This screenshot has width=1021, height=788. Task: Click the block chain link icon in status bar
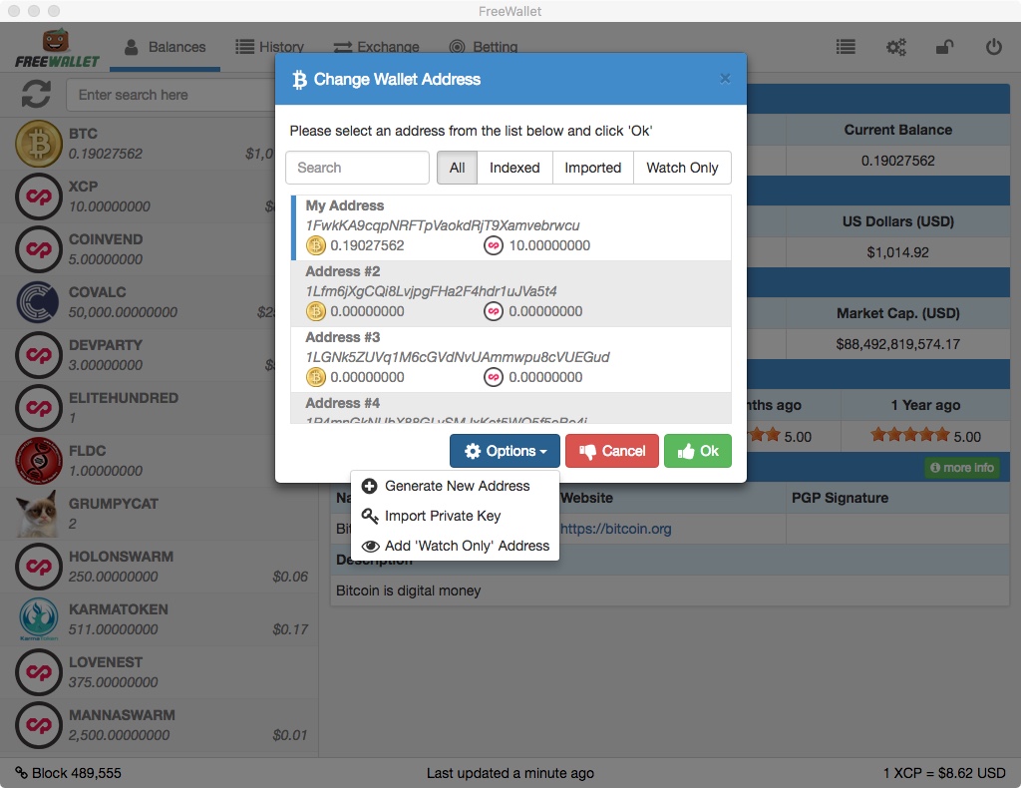tap(22, 772)
